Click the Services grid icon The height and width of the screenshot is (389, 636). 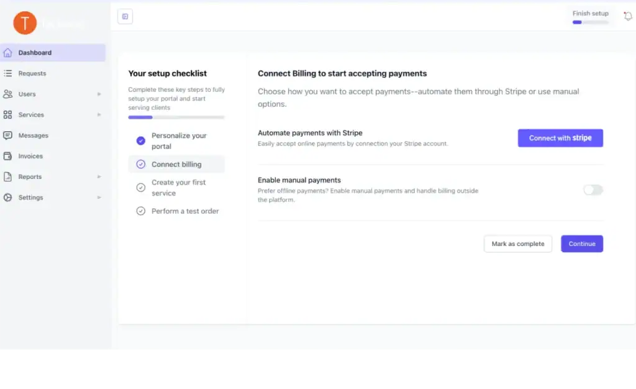tap(8, 115)
